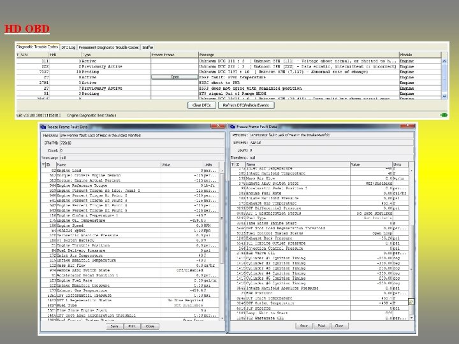Sort trouble codes by Message column header
The height and width of the screenshot is (344, 459).
tap(207, 55)
